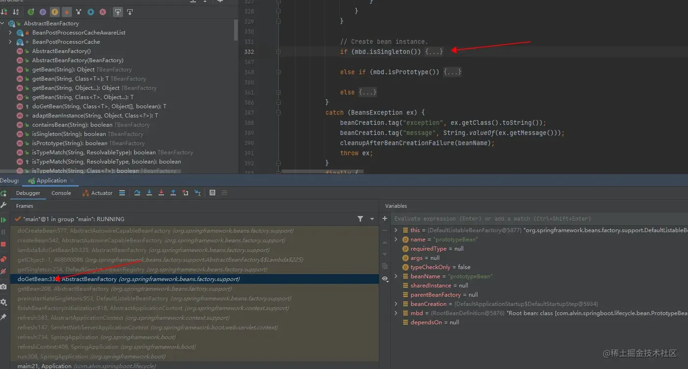The image size is (688, 369).
Task: Toggle Show Anonymous Classes blue circle icon
Action: pyautogui.click(x=90, y=12)
